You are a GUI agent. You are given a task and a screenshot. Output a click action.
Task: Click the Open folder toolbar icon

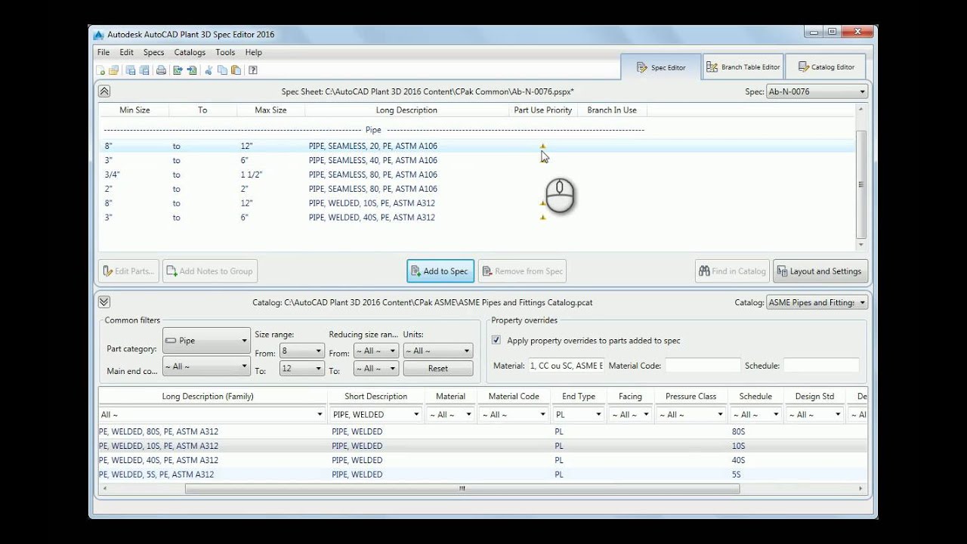pyautogui.click(x=113, y=70)
